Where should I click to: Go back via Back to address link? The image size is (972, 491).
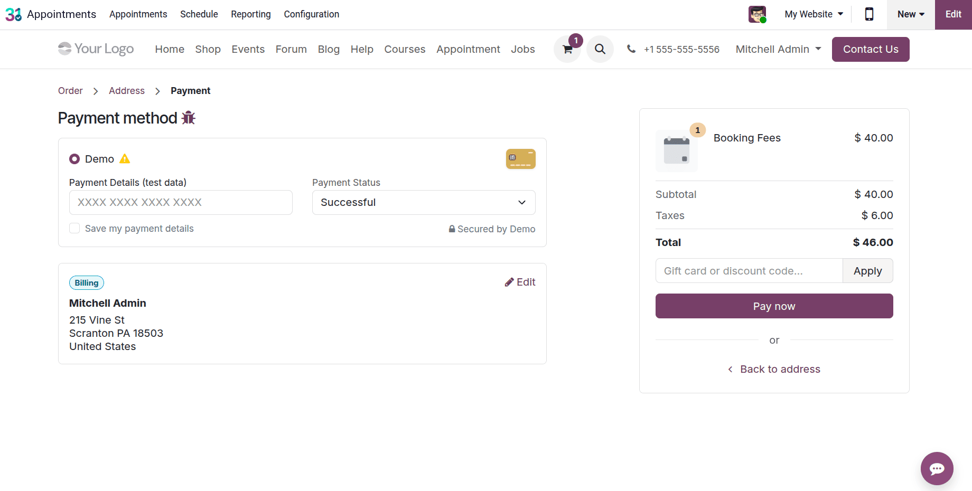click(774, 369)
